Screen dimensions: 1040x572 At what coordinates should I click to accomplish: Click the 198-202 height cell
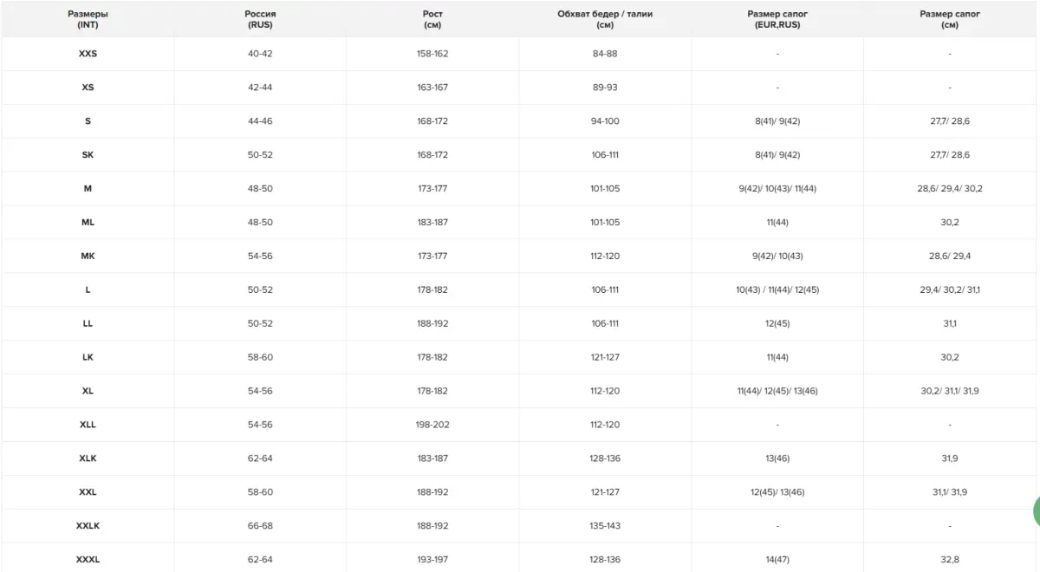(432, 425)
